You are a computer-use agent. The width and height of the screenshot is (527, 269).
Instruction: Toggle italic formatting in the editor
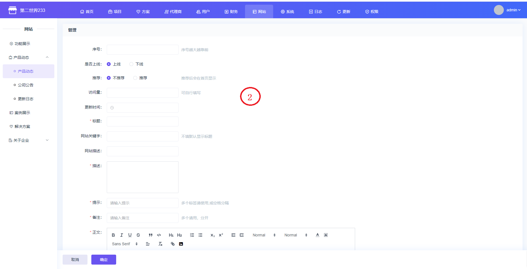[x=121, y=235]
